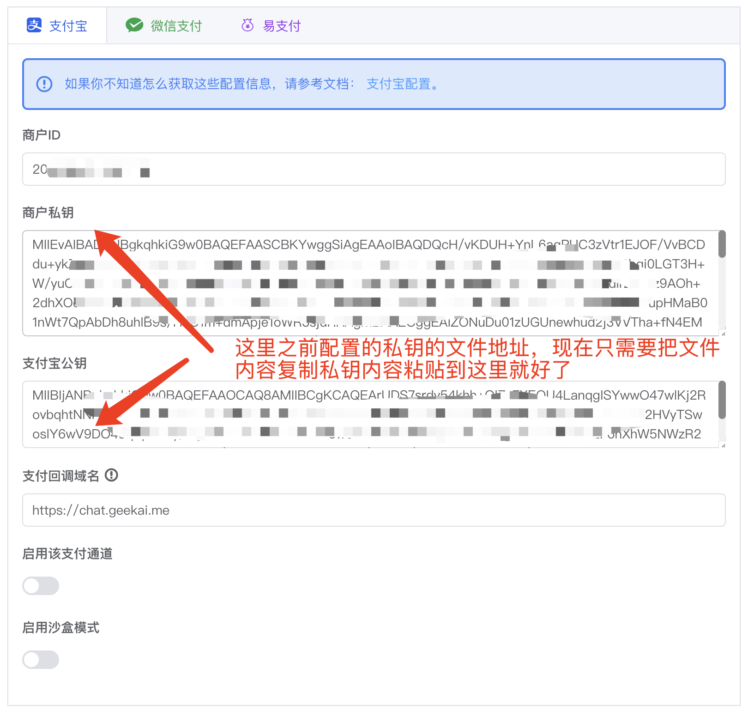
Task: Click the 支付宝公钥 textarea resize handle
Action: click(723, 445)
